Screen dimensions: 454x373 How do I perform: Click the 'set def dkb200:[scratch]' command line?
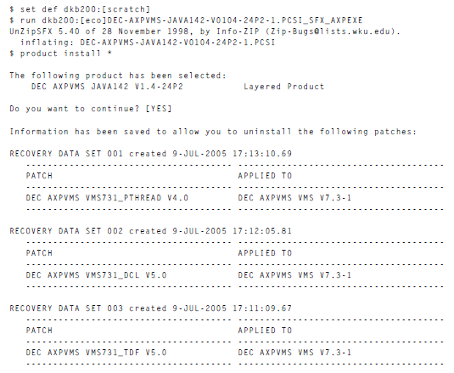point(80,9)
